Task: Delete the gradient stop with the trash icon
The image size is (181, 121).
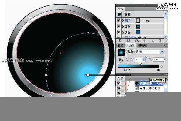Action: [162, 67]
